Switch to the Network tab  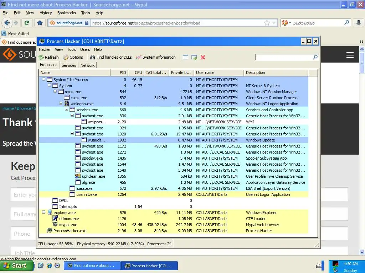pos(88,65)
